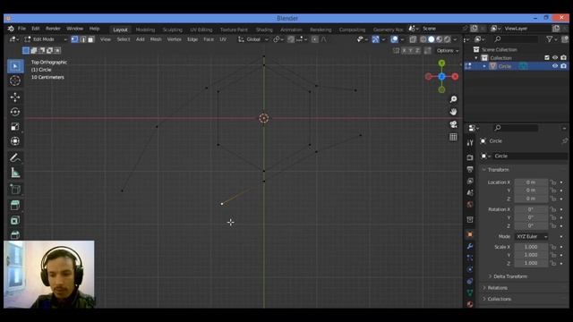The image size is (573, 322).
Task: Toggle Circle object visibility eye
Action: click(x=555, y=66)
